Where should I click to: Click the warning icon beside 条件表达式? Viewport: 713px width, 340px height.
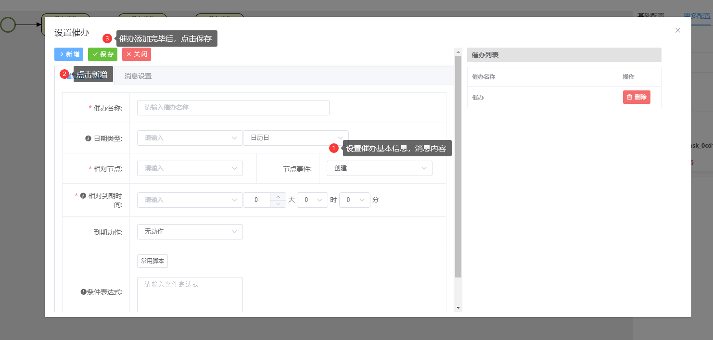pos(83,292)
